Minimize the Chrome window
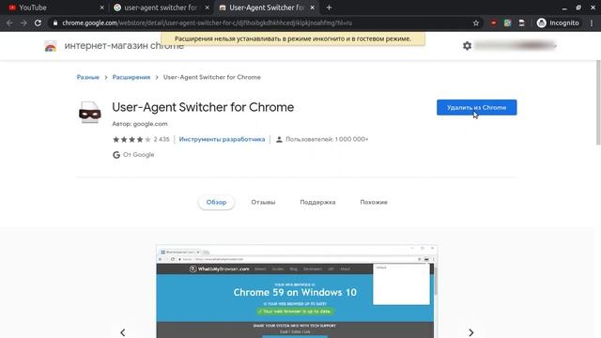This screenshot has height=338, width=601. point(564,8)
